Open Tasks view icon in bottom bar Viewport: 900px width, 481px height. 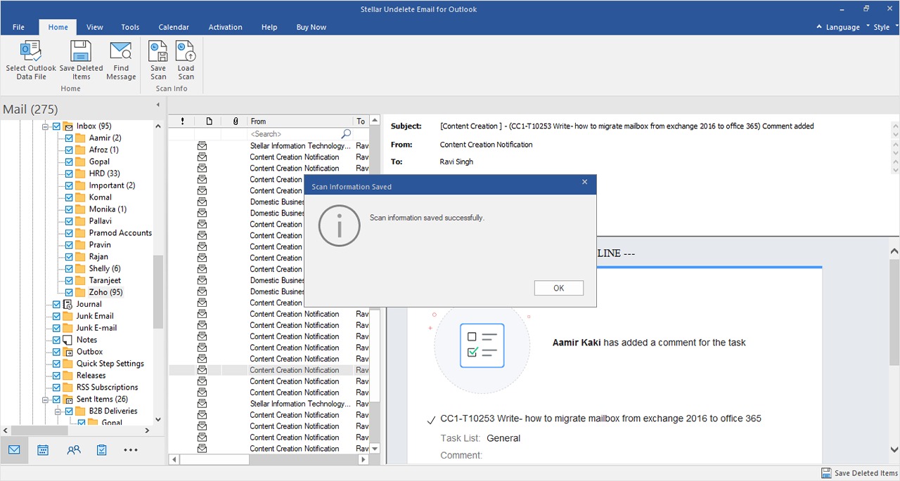coord(102,450)
